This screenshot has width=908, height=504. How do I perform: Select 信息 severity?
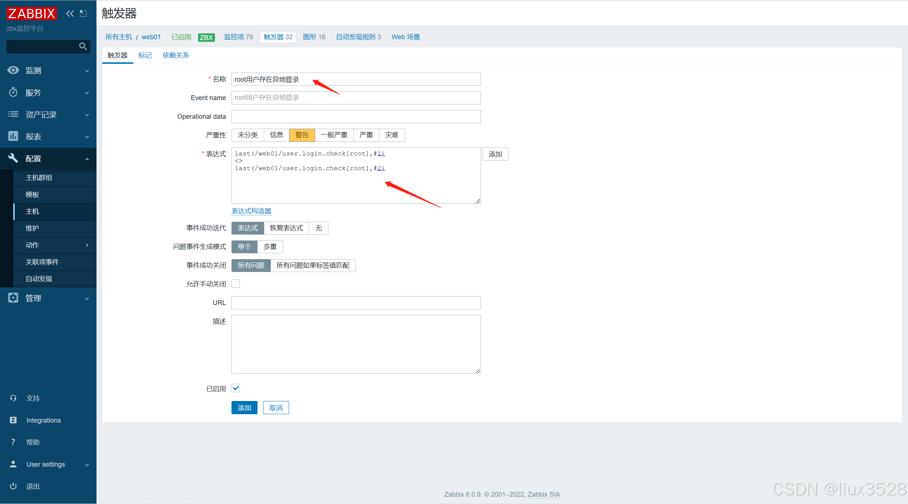pyautogui.click(x=277, y=135)
